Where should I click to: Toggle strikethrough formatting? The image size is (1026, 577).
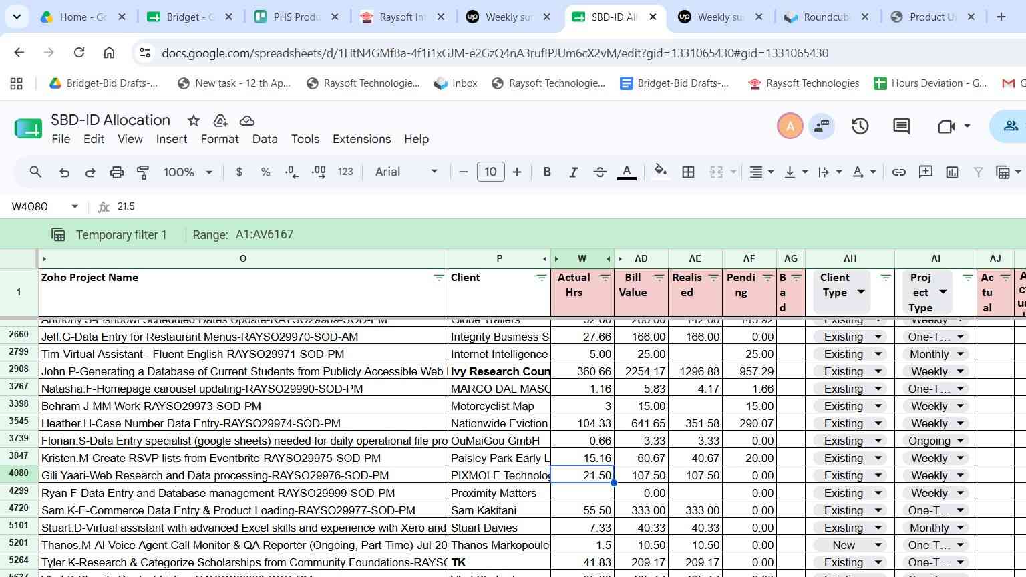(600, 172)
